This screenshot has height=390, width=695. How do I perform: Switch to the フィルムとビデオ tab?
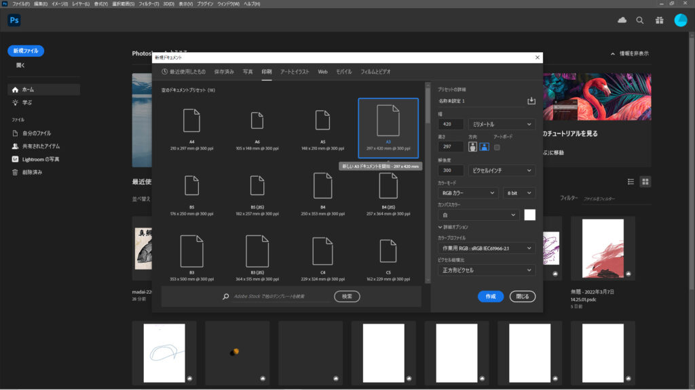[375, 72]
